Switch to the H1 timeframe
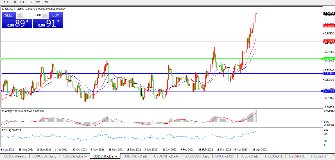This screenshot has height=160, width=335. [14, 2]
